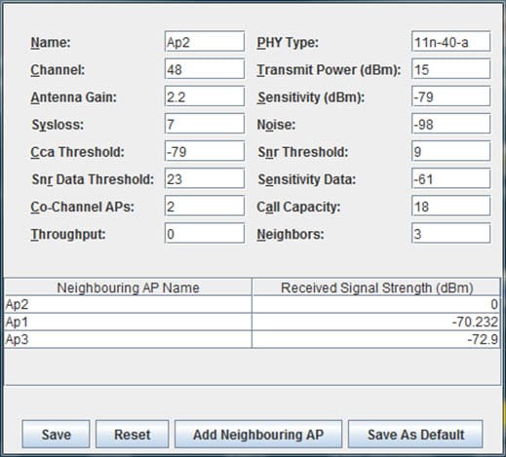Select the Ap1 row in neighbours table
This screenshot has width=506, height=457.
point(253,322)
